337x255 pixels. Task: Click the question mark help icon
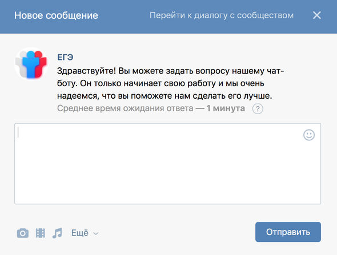(x=258, y=108)
